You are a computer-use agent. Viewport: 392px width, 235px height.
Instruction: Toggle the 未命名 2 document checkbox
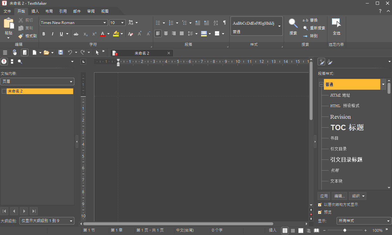point(4,91)
